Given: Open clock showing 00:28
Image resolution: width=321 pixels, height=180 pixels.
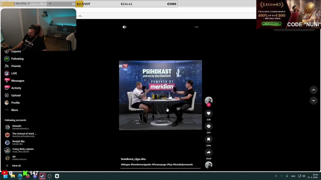Looking at the screenshot, I should click(313, 176).
